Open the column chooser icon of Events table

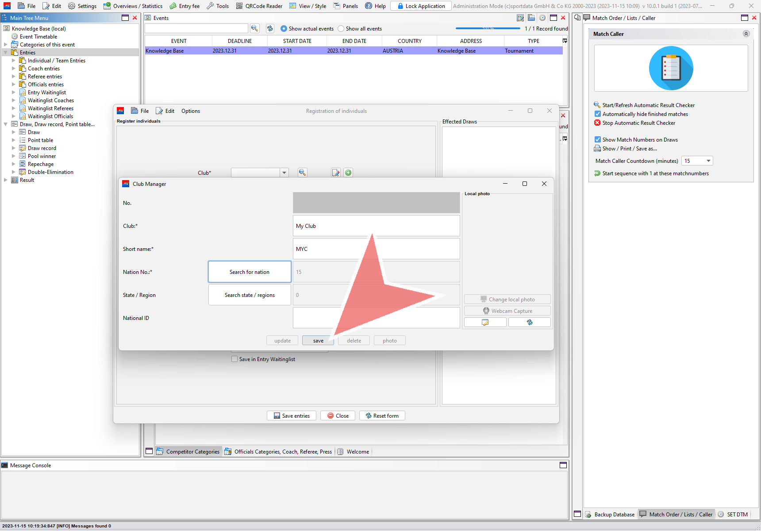click(565, 41)
